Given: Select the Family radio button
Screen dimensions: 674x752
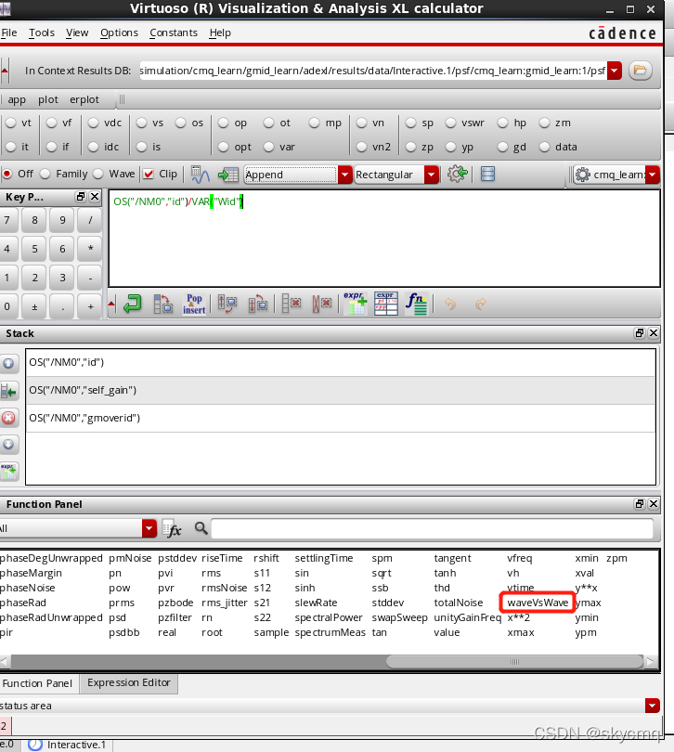Looking at the screenshot, I should pos(45,174).
